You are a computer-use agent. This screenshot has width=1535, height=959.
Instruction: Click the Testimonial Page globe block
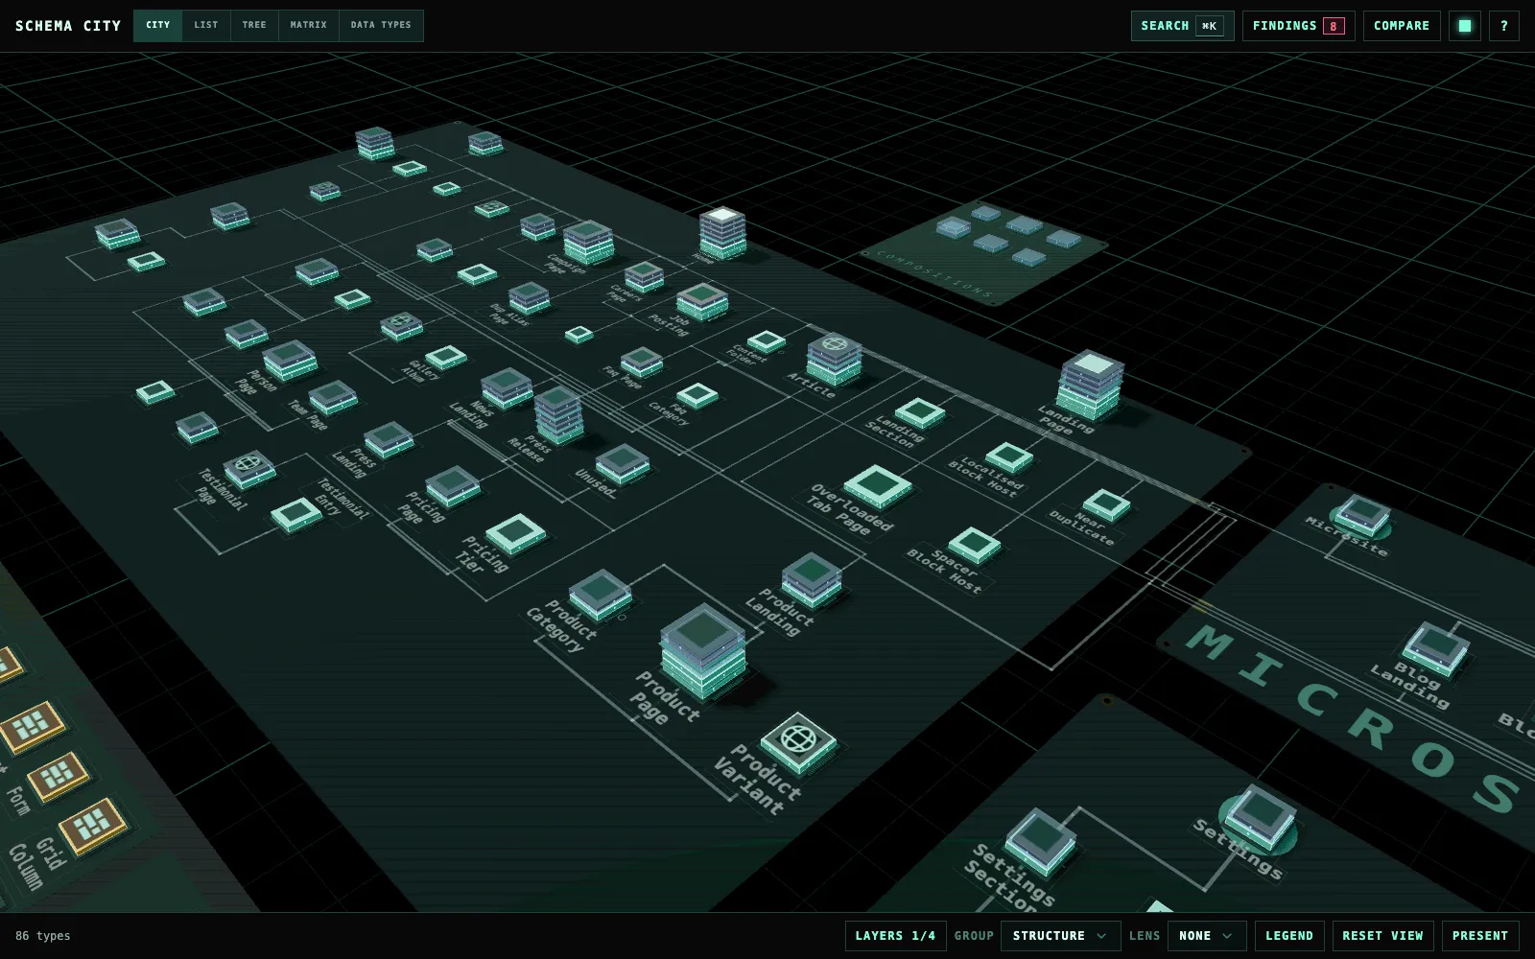pos(249,469)
